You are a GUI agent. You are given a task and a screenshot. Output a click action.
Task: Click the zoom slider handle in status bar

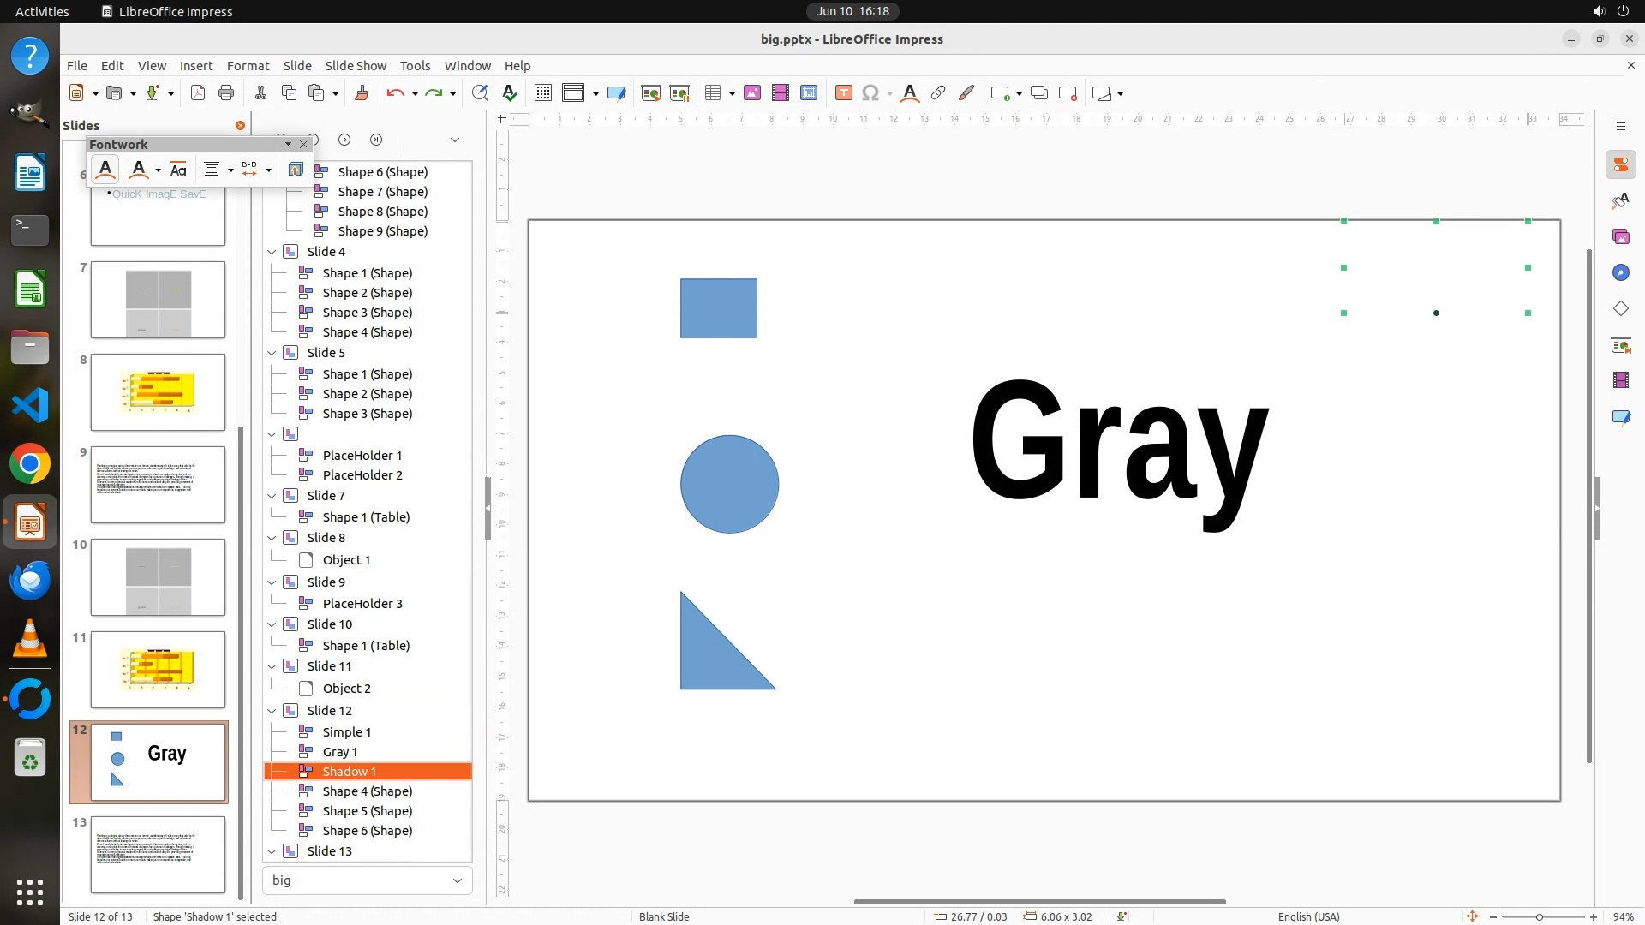pos(1540,916)
